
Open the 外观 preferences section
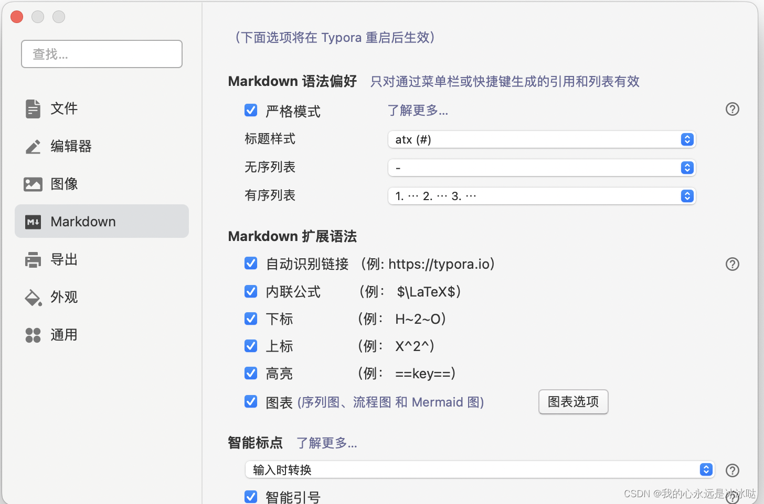point(102,298)
